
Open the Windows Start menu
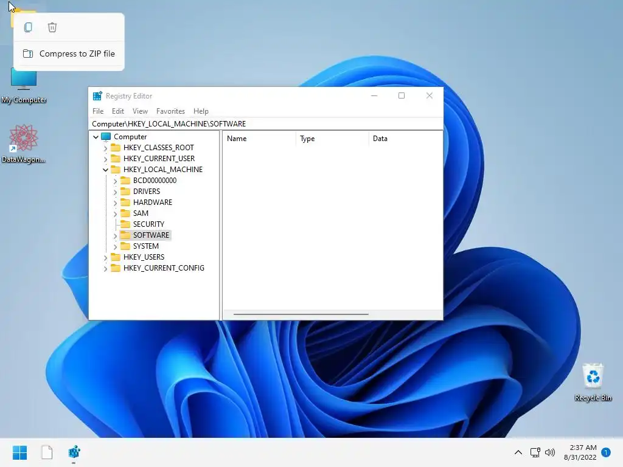(x=19, y=452)
